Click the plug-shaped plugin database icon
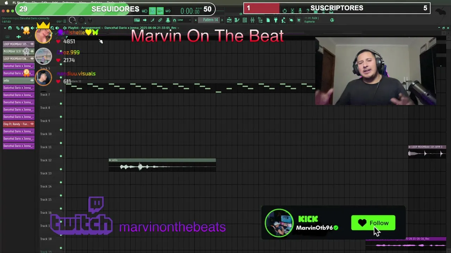Image resolution: width=451 pixels, height=253 pixels. point(276,20)
